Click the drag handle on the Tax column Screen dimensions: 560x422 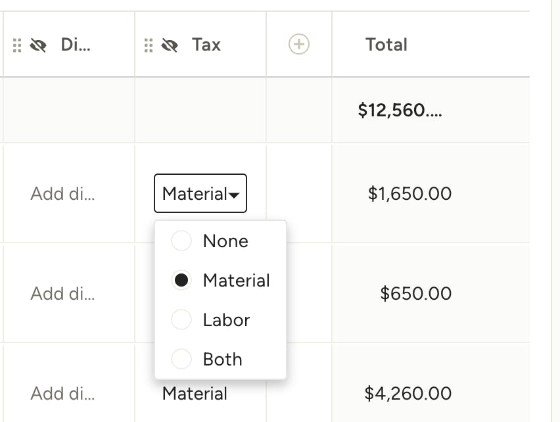[147, 45]
